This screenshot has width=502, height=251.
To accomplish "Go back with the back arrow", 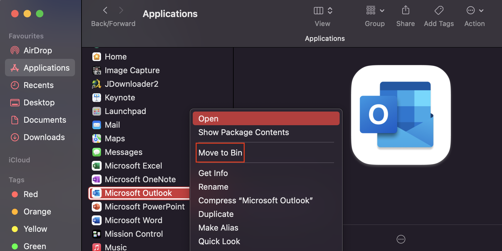I will click(105, 11).
